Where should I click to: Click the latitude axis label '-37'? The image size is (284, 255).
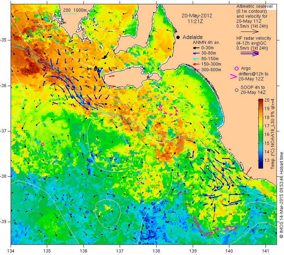[x=4, y=131]
